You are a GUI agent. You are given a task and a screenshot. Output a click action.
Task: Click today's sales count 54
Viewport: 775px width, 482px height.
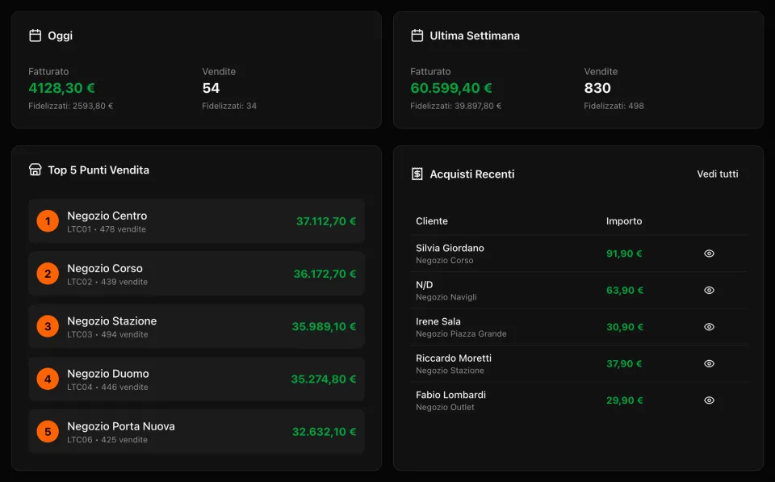click(x=211, y=88)
